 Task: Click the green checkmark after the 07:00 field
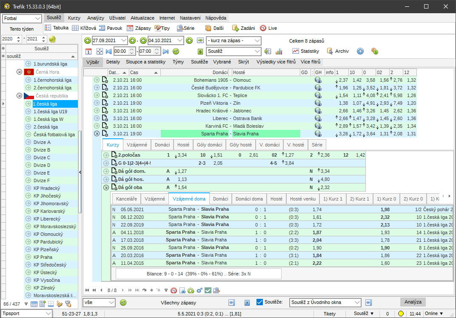point(176,52)
